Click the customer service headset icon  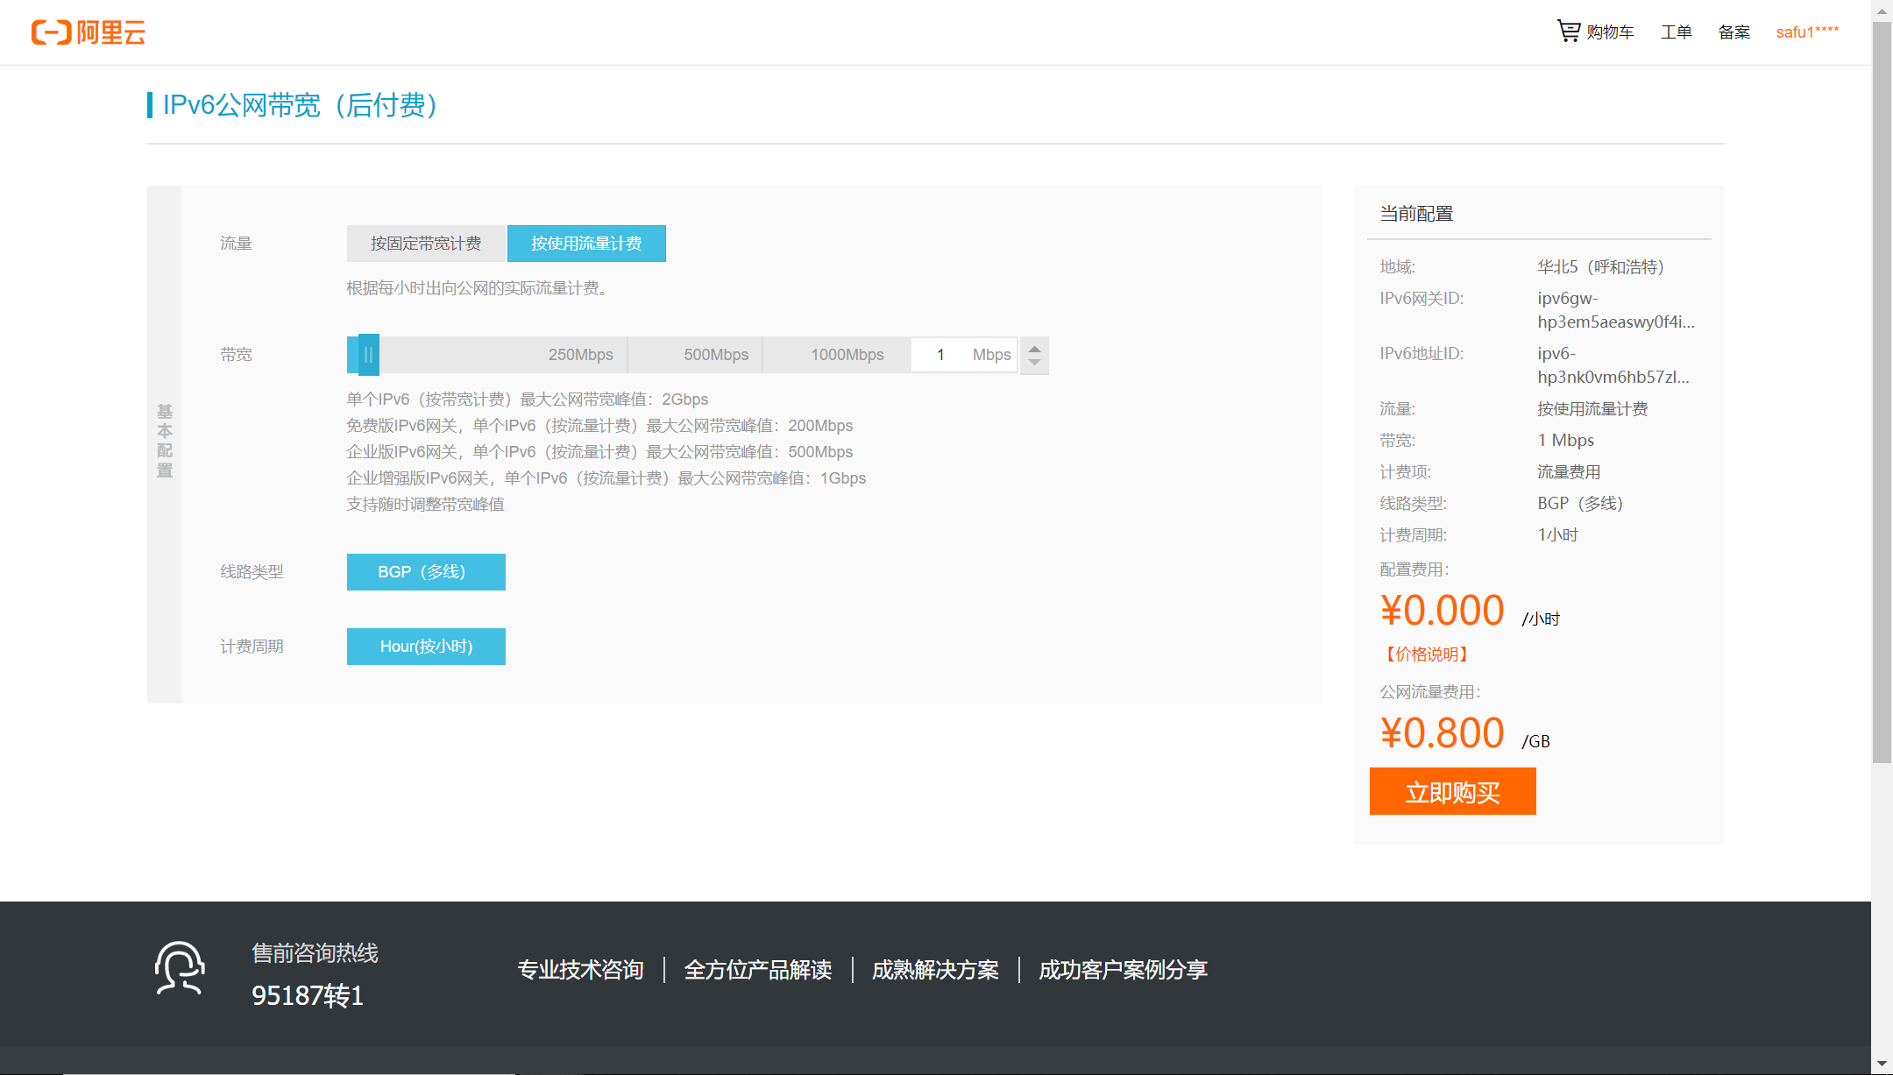pyautogui.click(x=180, y=968)
